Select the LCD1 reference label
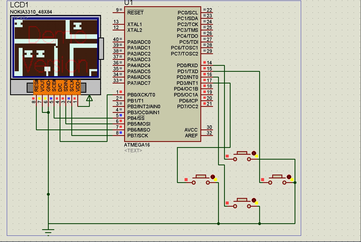The height and width of the screenshot is (242, 361). 19,5
